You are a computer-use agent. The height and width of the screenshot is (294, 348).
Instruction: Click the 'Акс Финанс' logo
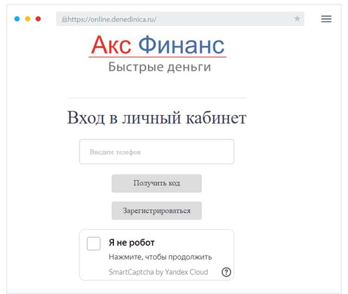point(158,46)
